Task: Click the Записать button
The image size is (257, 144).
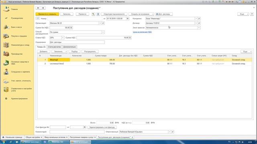Action: (x=67, y=14)
